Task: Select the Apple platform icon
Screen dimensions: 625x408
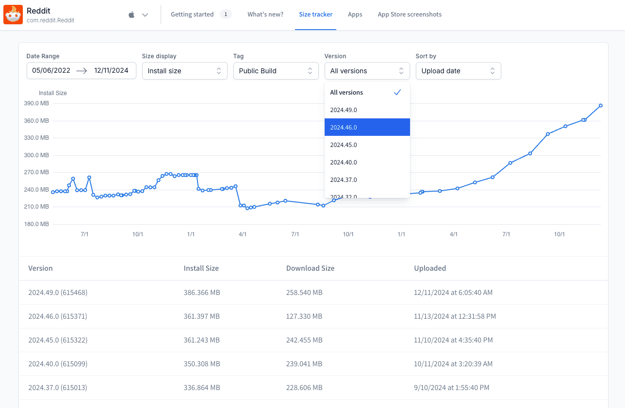Action: (x=131, y=14)
